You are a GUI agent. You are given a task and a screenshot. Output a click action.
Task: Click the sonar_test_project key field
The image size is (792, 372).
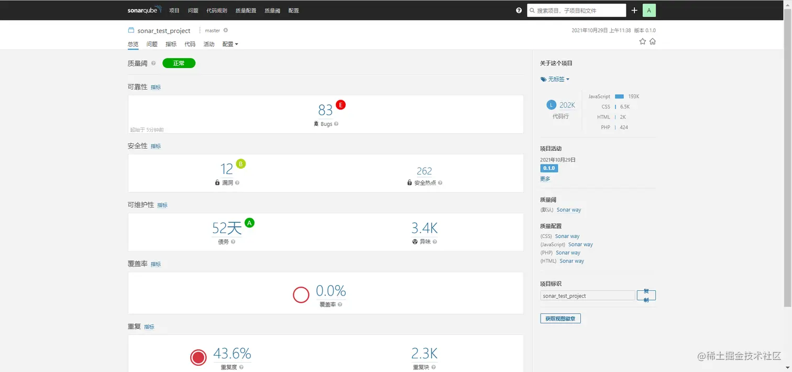point(588,296)
